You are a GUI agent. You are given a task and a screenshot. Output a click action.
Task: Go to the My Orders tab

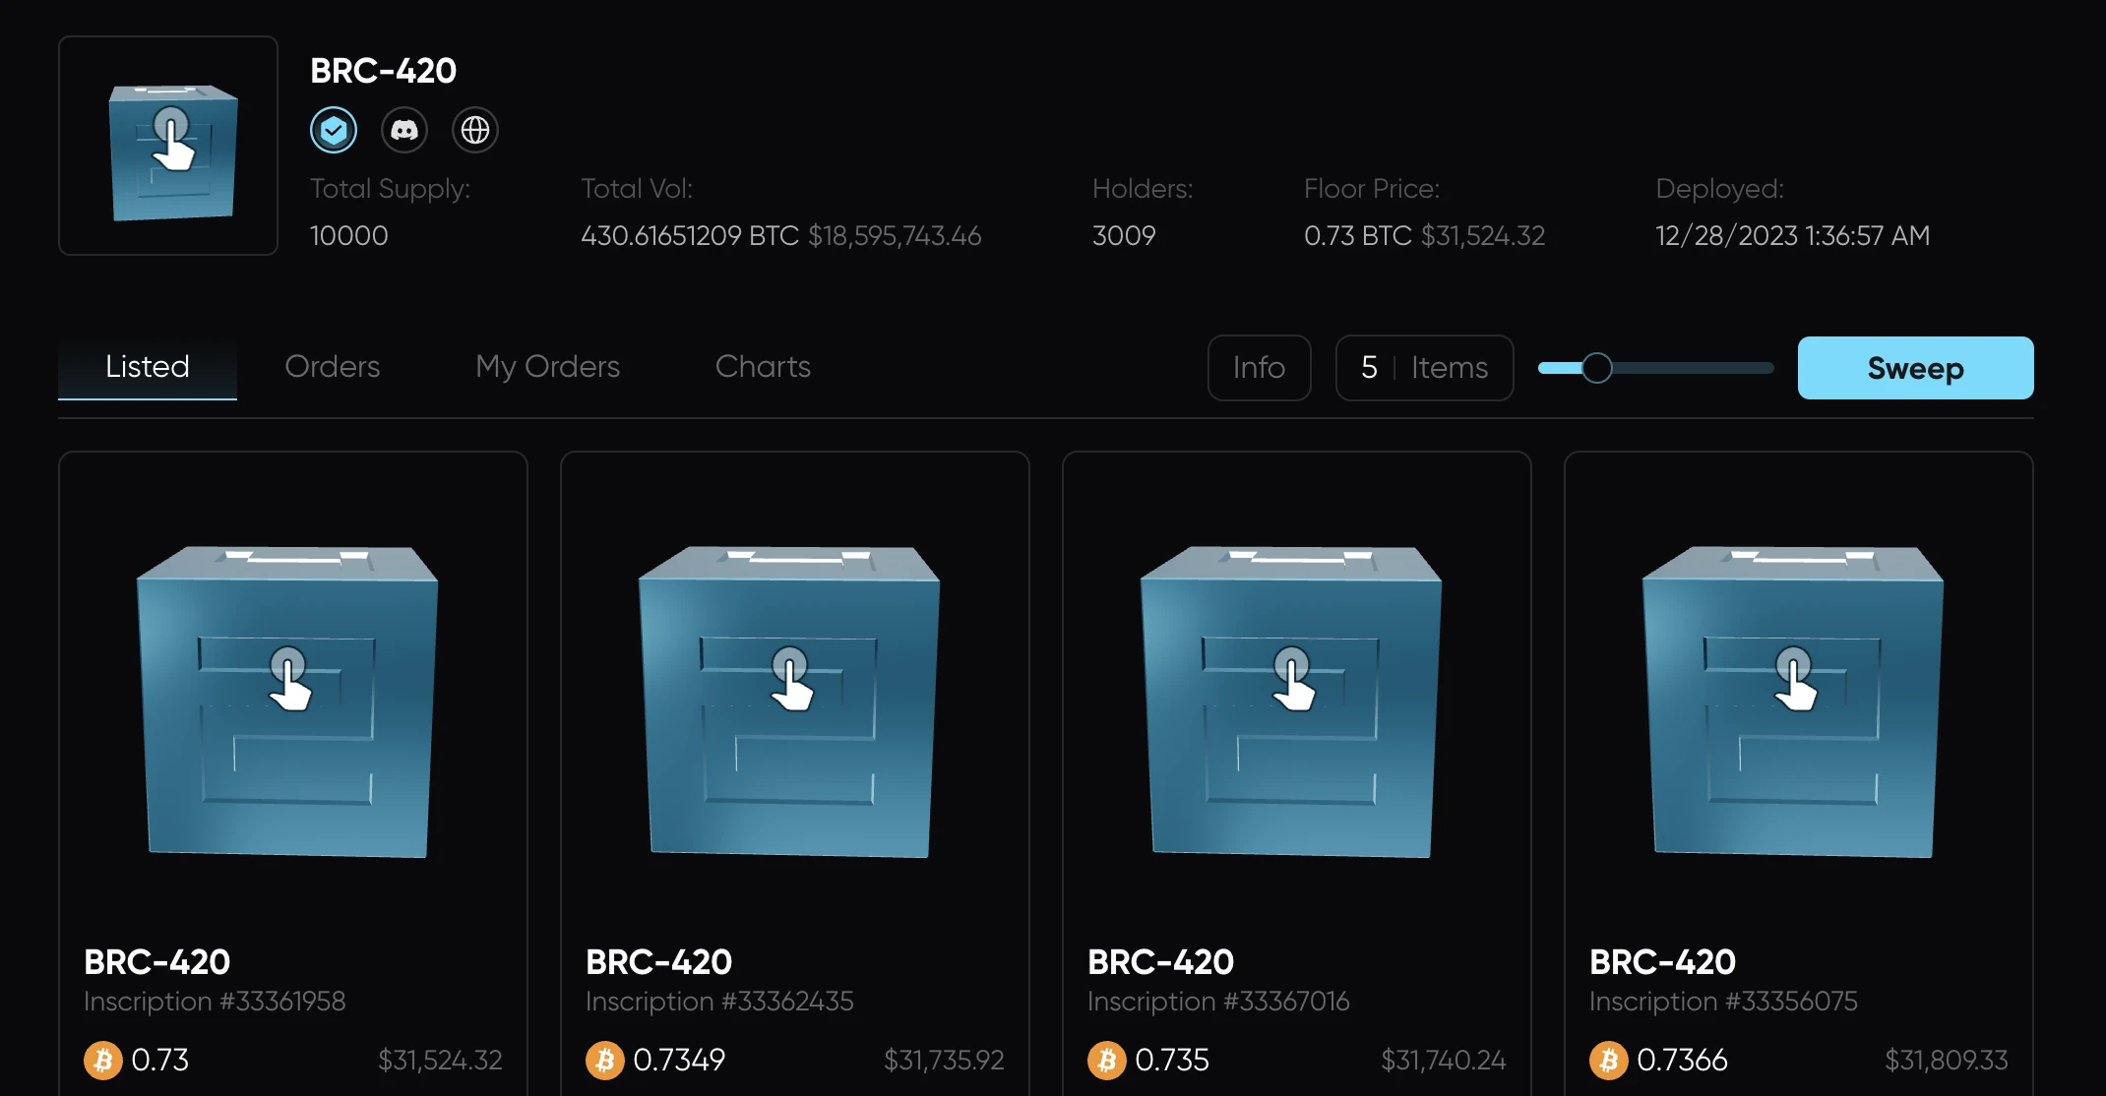coord(547,367)
